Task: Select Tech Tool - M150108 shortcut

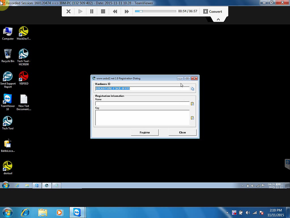Action: 24,57
